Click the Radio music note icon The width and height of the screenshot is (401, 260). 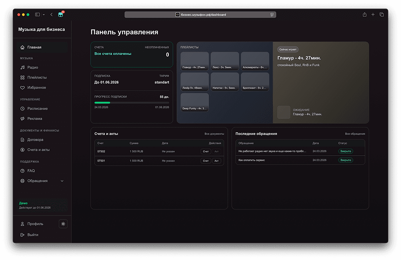pyautogui.click(x=23, y=67)
